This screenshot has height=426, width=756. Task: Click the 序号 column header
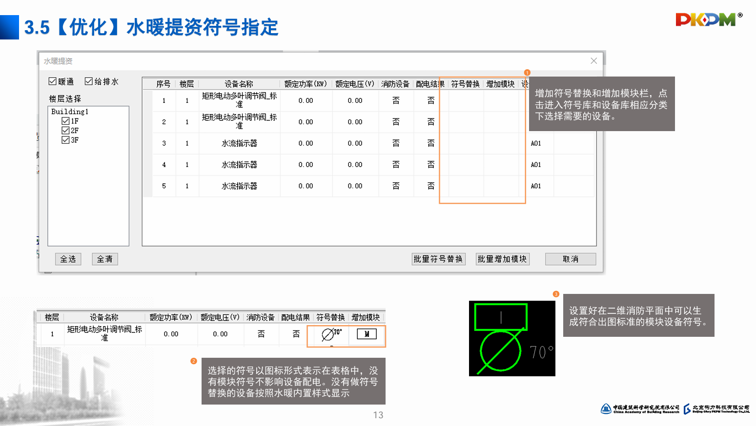tap(163, 84)
